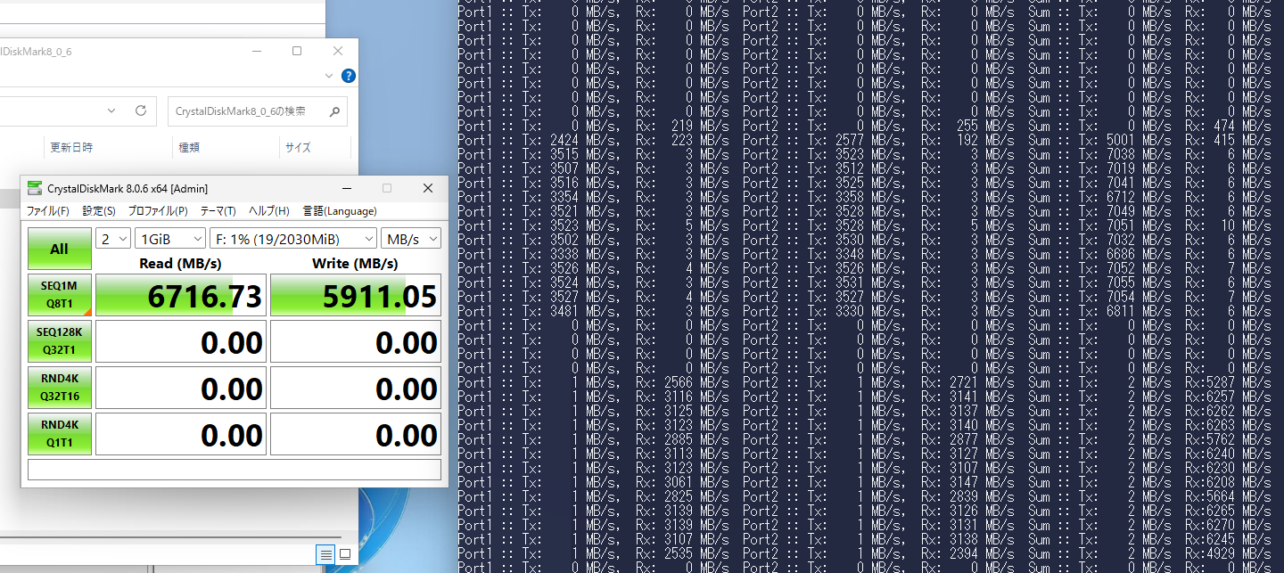Viewport: 1284px width, 573px height.
Task: Open Explorer help with the blue question mark
Action: (x=349, y=76)
